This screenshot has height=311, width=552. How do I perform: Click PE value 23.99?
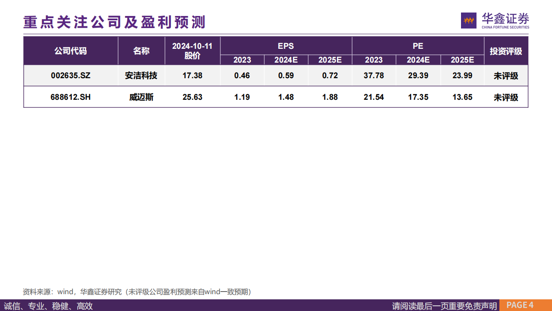pyautogui.click(x=462, y=76)
